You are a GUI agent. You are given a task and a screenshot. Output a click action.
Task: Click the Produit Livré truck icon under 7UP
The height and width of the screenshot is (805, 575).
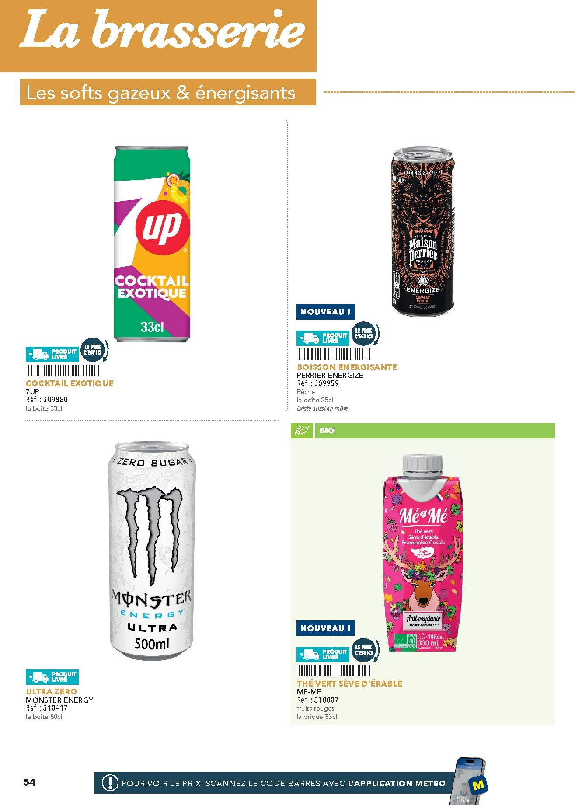tap(52, 354)
